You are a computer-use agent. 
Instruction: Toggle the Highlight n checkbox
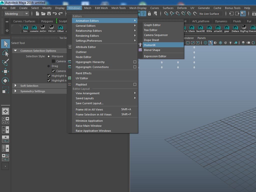[x=49, y=80]
